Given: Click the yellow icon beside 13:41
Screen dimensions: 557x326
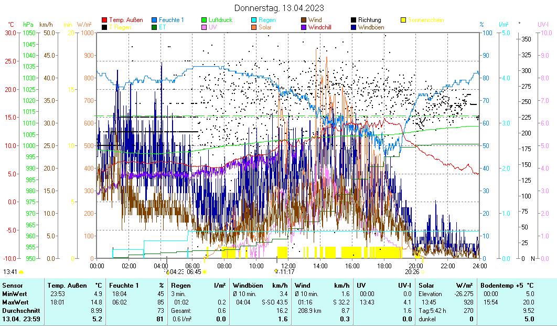Looking at the screenshot, I should (x=21, y=272).
